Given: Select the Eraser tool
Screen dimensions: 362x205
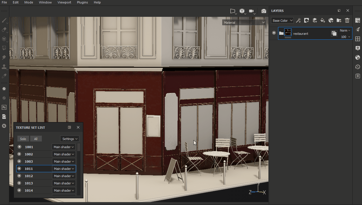Looking at the screenshot, I should (x=4, y=30).
